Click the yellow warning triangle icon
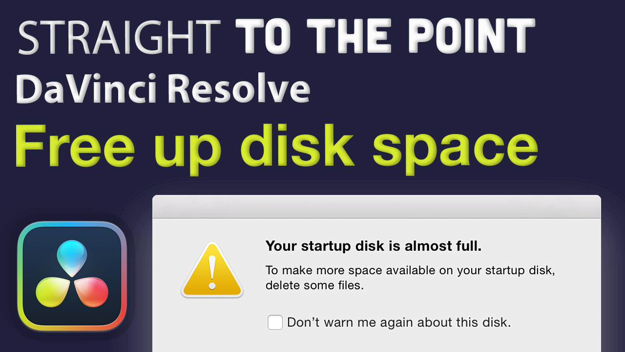625x352 pixels. point(212,271)
